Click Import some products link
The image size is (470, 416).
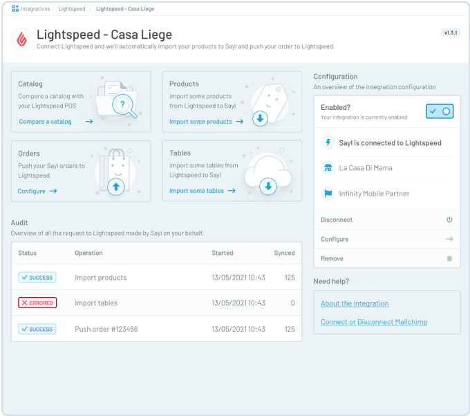(x=200, y=122)
